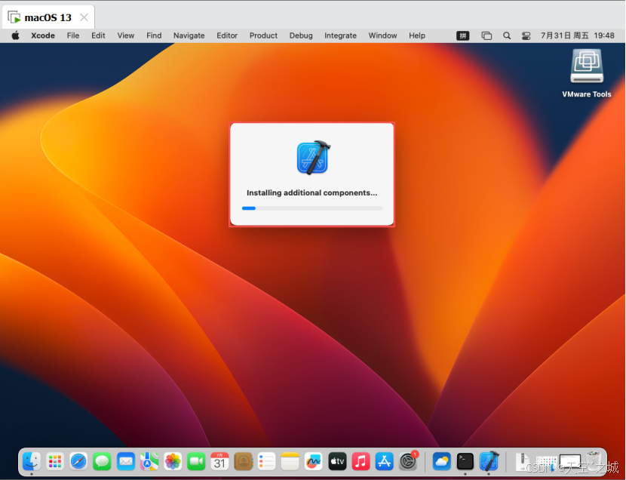
Task: Open Music app in dock
Action: [x=361, y=461]
